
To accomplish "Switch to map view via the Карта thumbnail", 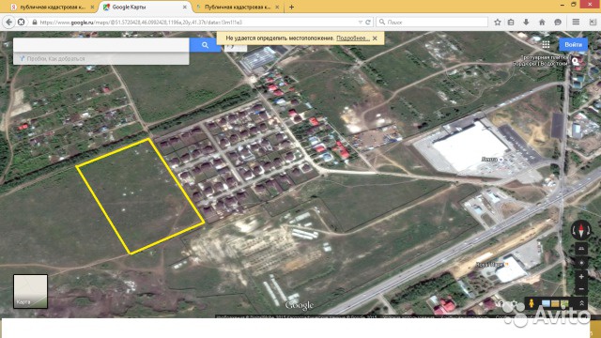I will click(x=30, y=291).
